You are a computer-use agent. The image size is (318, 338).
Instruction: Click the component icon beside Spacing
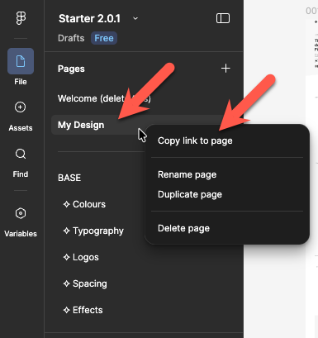point(66,283)
